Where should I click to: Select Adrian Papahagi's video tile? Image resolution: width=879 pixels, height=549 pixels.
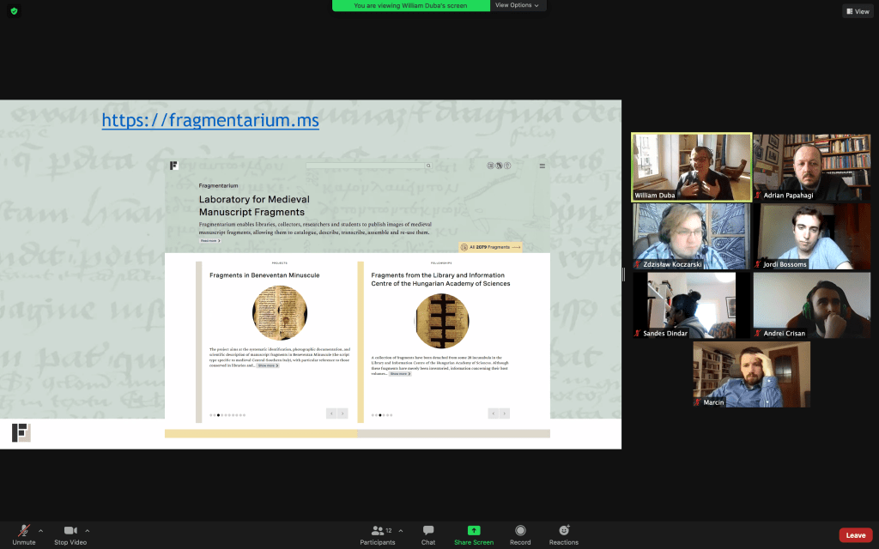point(812,167)
